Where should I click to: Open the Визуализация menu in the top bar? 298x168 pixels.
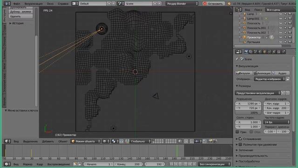pyautogui.click(x=34, y=4)
